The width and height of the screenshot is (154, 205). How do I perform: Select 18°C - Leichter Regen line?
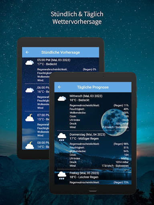(x=84, y=177)
